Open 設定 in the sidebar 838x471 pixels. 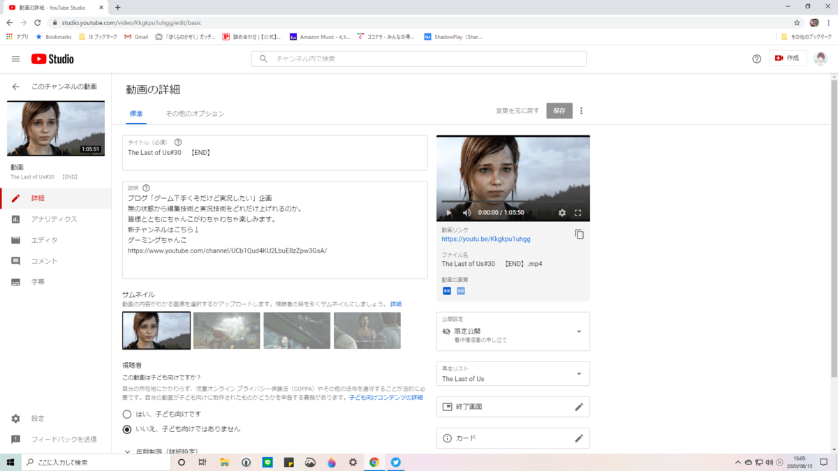pyautogui.click(x=56, y=419)
